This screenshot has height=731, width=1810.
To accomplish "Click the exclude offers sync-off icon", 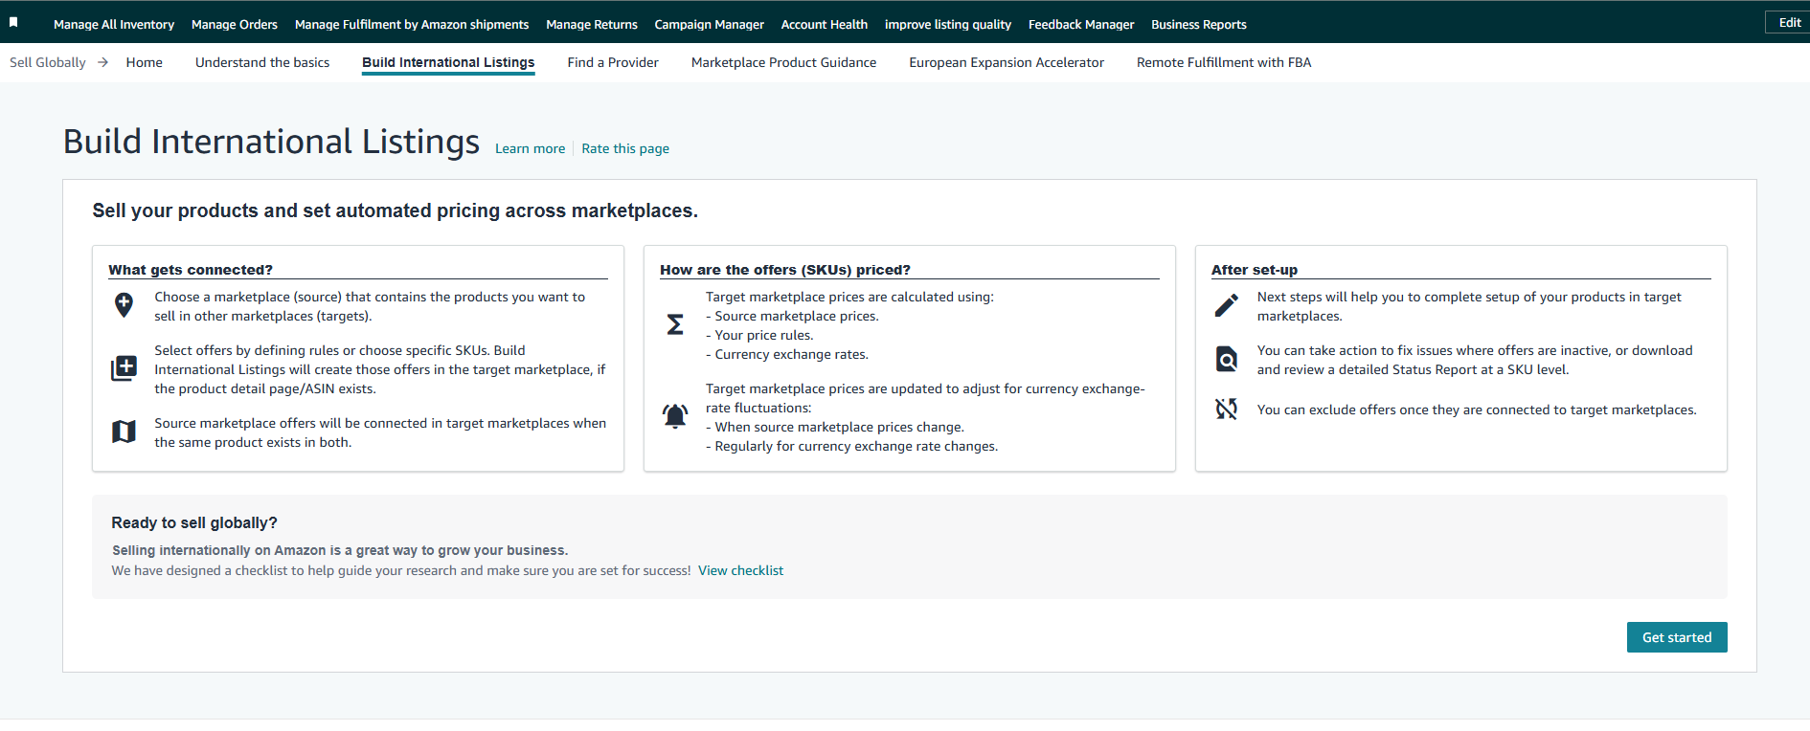I will coord(1227,409).
